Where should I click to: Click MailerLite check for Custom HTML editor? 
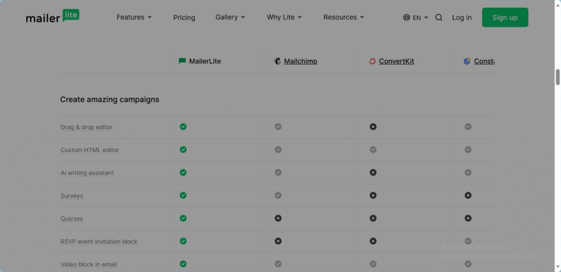pos(183,149)
